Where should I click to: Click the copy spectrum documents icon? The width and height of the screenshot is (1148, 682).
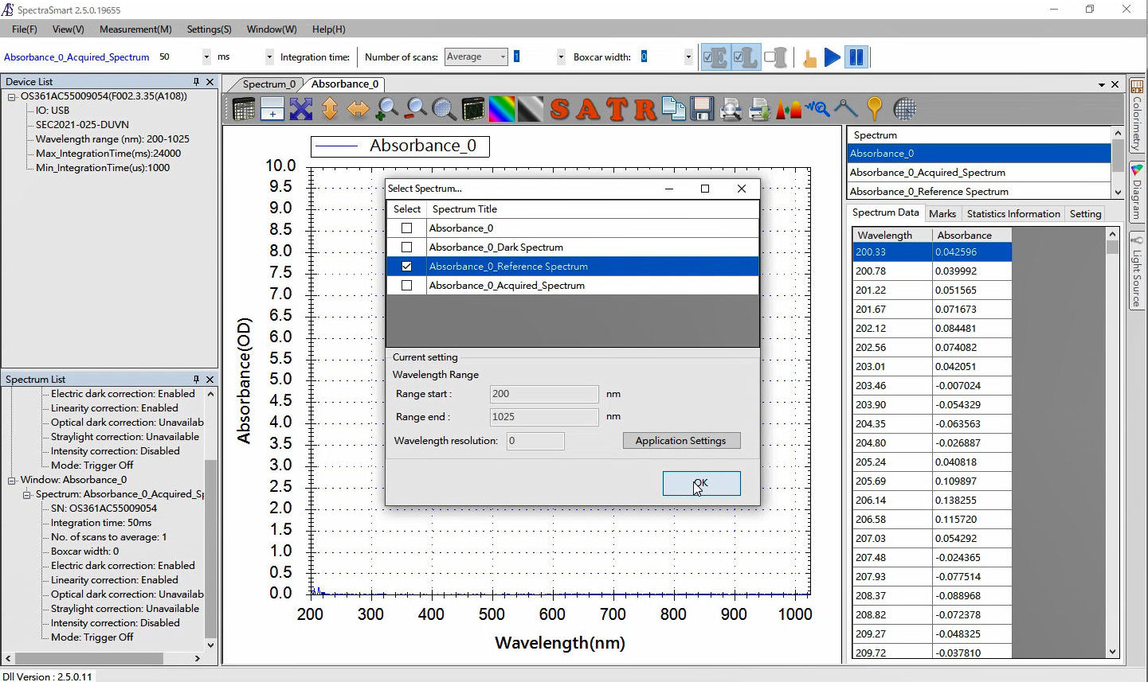pos(674,109)
